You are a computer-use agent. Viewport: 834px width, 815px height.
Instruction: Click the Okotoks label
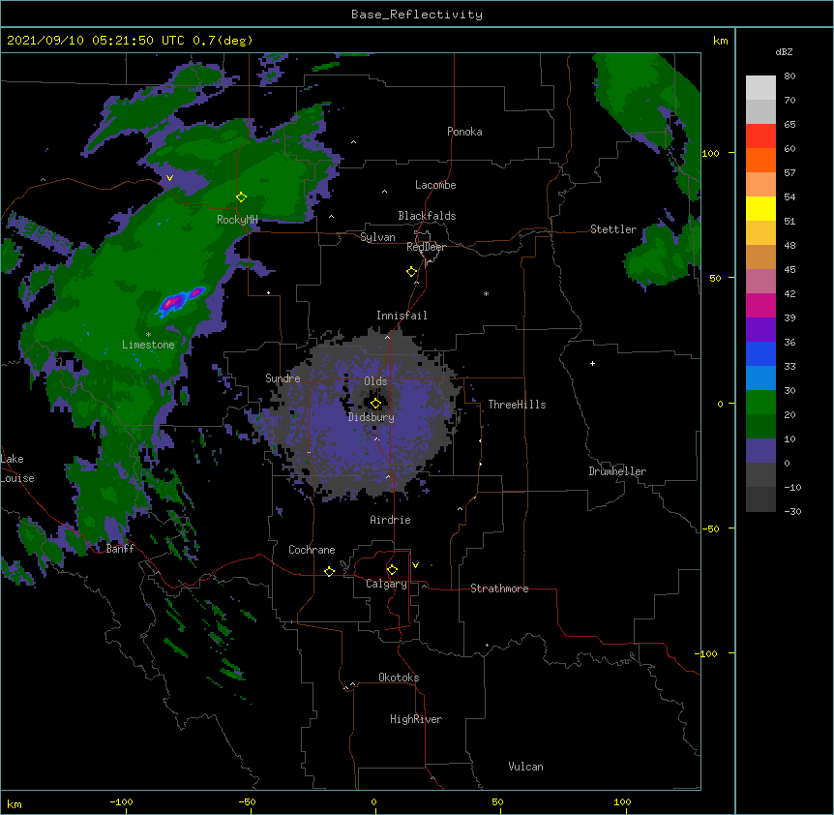[x=399, y=678]
